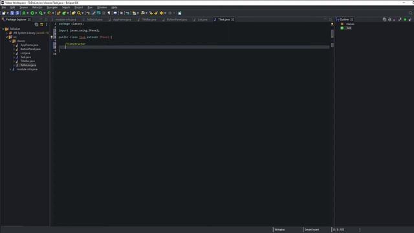Image resolution: width=414 pixels, height=233 pixels.
Task: Select TitleBar.java in Package Explorer
Action: coord(27,61)
